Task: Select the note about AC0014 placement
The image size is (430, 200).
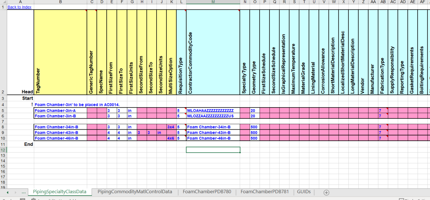Action: (77, 104)
